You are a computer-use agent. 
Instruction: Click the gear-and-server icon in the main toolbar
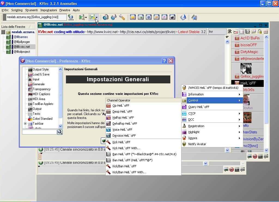(x=105, y=17)
